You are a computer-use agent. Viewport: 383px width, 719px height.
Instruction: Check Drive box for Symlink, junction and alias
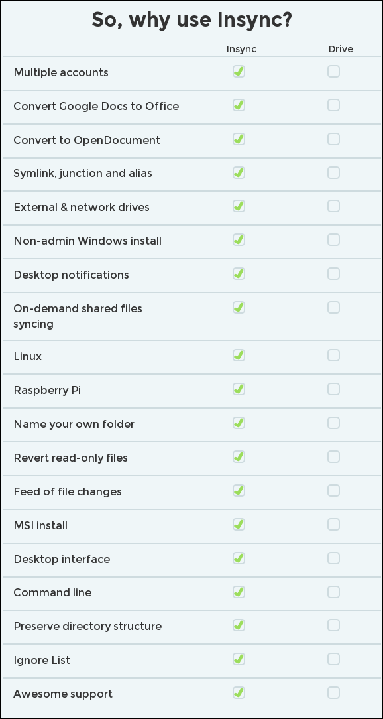333,173
